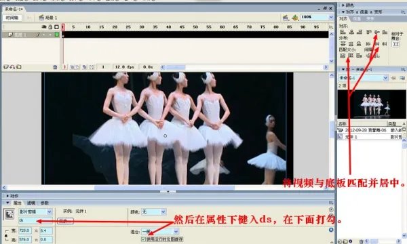Collapse the Library panel
This screenshot has width=407, height=244.
pos(343,69)
